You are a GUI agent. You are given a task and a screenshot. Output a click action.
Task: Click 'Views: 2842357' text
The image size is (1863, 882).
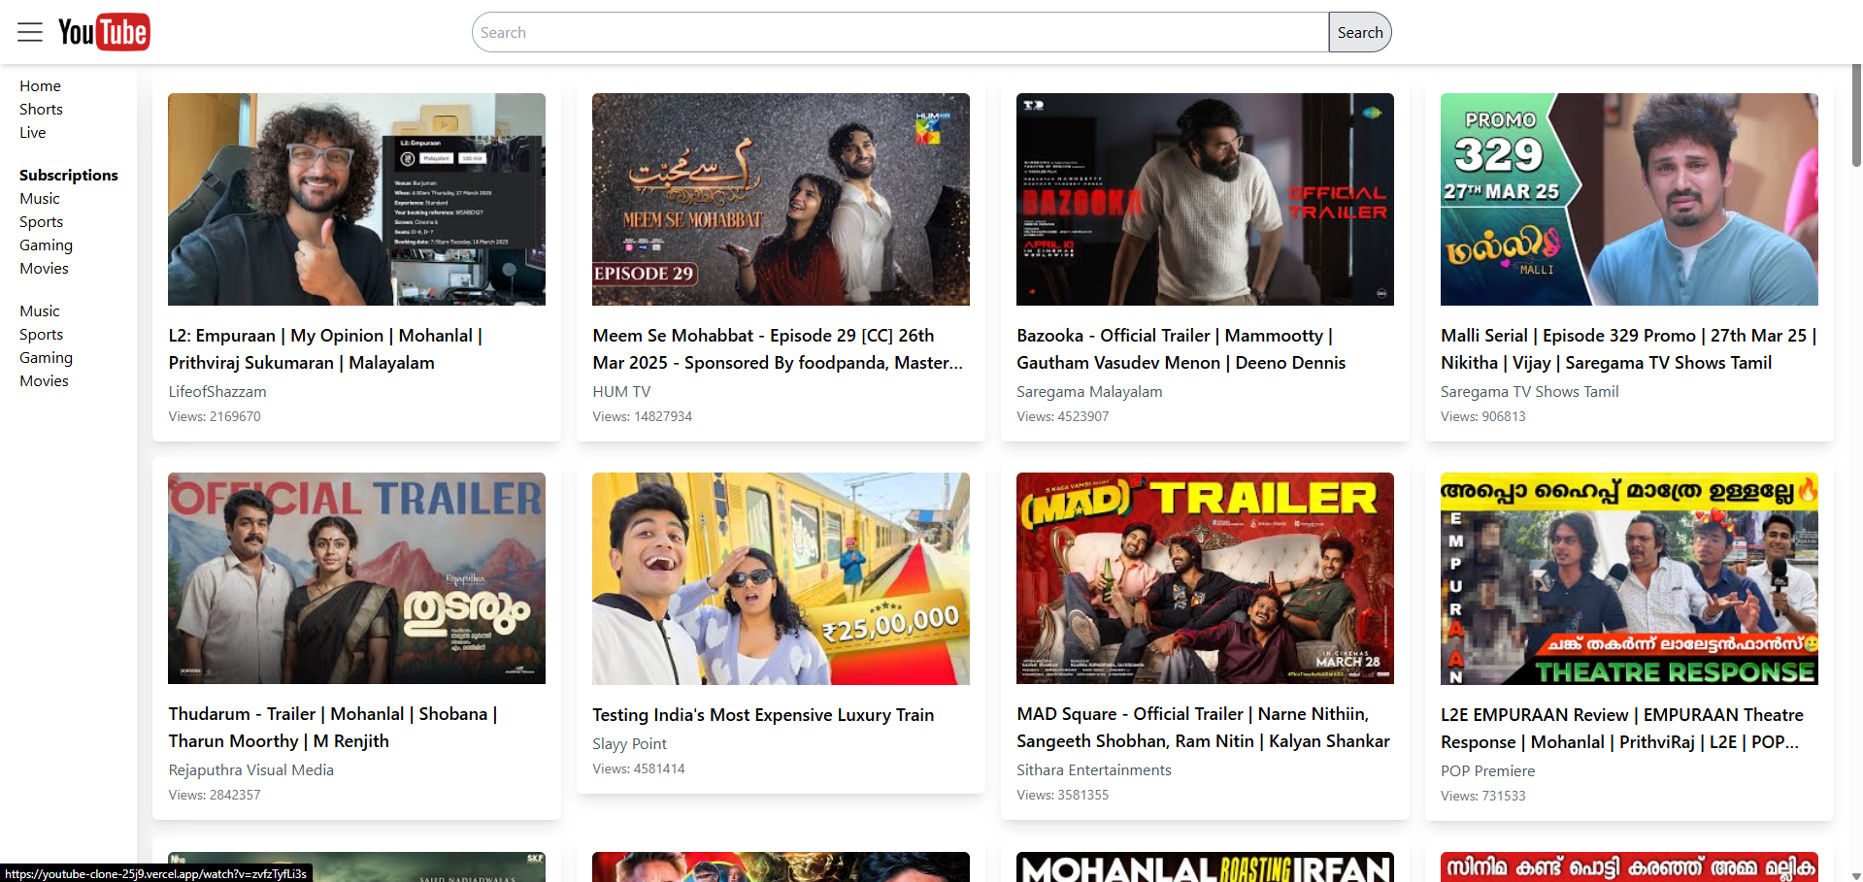pos(215,795)
